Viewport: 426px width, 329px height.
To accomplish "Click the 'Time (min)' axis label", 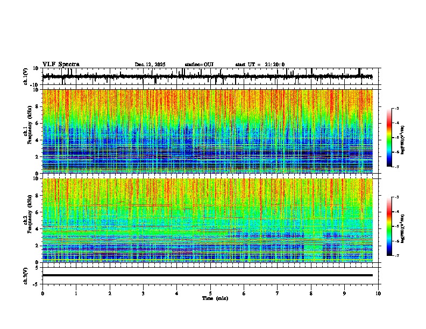I will pyautogui.click(x=215, y=298).
